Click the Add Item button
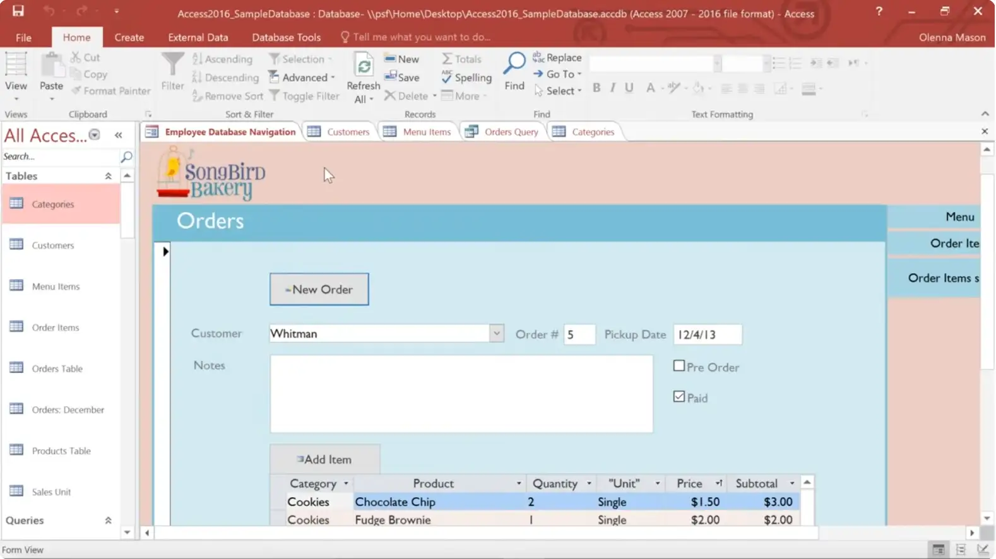The height and width of the screenshot is (559, 996). point(324,460)
